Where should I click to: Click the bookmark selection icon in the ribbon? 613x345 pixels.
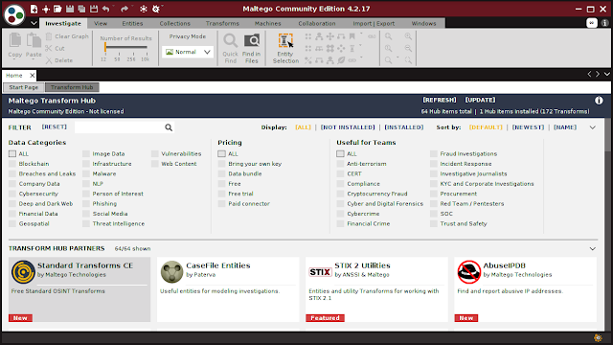pyautogui.click(x=352, y=36)
